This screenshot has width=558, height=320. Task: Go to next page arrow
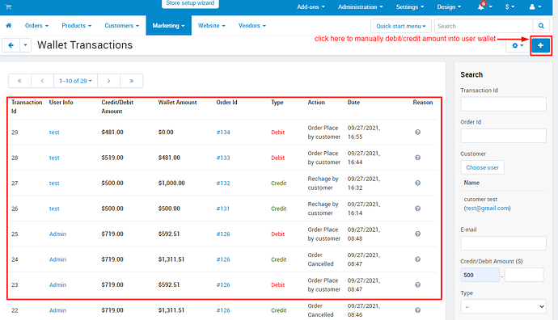[x=109, y=81]
